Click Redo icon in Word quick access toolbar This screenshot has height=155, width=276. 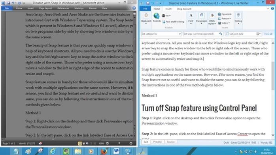pos(19,3)
